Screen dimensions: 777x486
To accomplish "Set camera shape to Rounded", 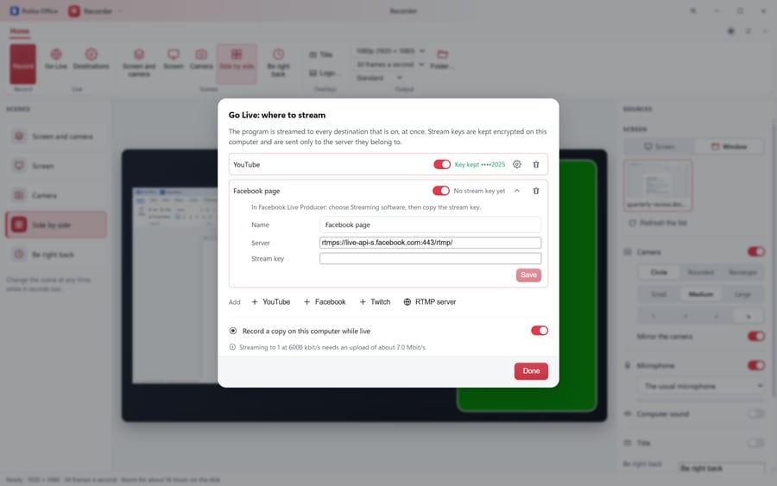I will 701,273.
